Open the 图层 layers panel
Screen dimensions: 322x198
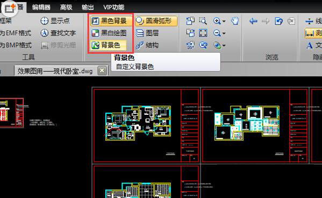pyautogui.click(x=147, y=33)
